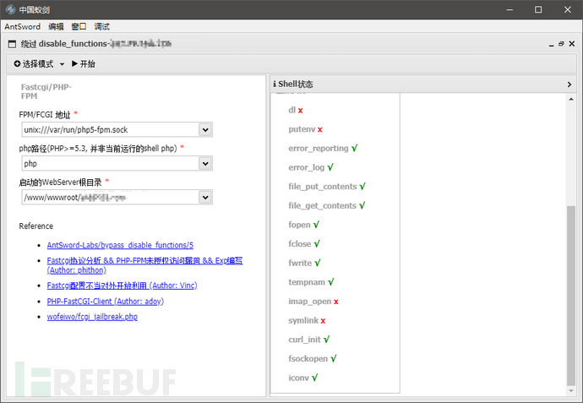583x403 pixels.
Task: Click the unix:///var/run/php5-fpm.sock input field
Action: [111, 130]
